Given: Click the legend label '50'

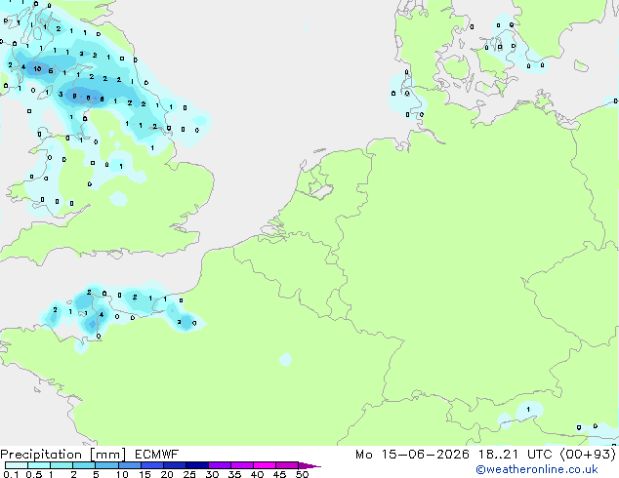Looking at the screenshot, I should [302, 474].
